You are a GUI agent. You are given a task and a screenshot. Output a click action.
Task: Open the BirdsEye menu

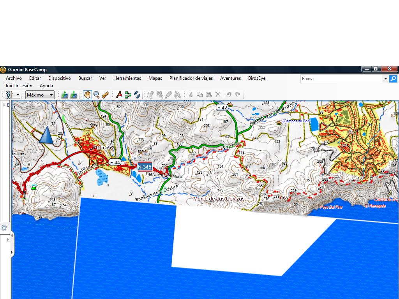(x=257, y=78)
